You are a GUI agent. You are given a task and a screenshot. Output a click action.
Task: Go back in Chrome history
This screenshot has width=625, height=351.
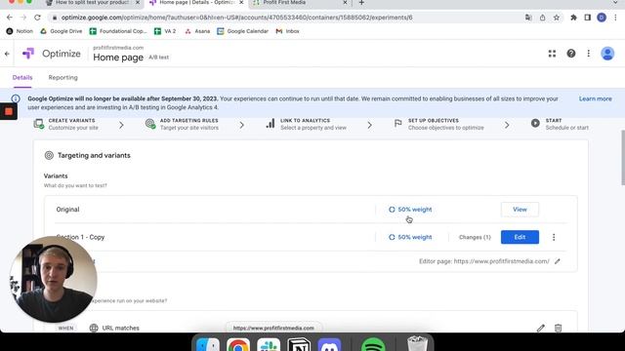(x=10, y=18)
